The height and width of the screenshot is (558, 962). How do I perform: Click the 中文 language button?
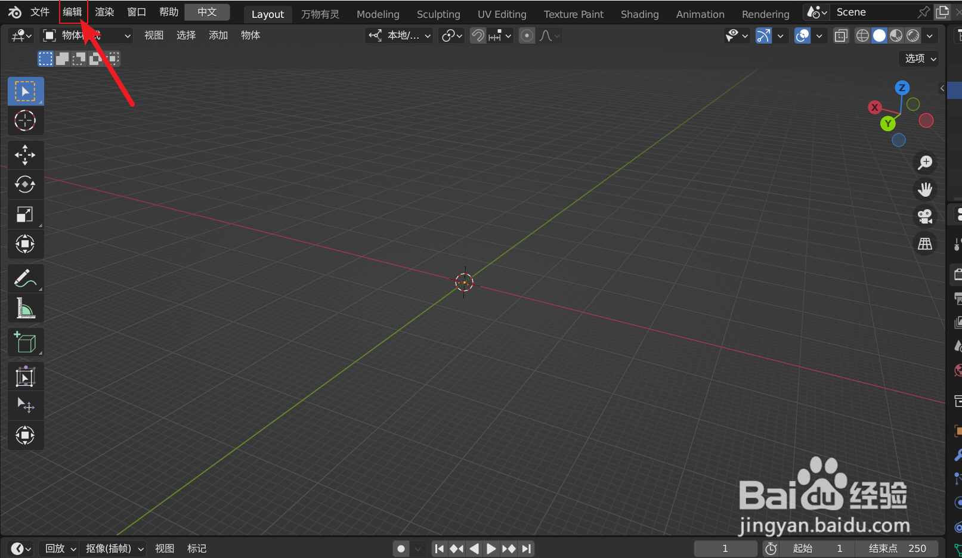(x=207, y=12)
